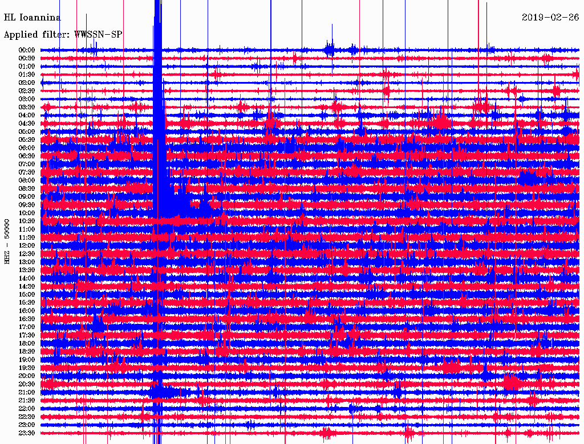This screenshot has height=444, width=584.
Task: Select the 23:30 time label
Action: tap(27, 433)
